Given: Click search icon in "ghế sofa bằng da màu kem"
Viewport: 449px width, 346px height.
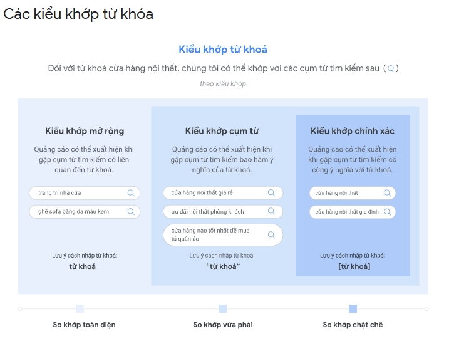Looking at the screenshot, I should coord(131,212).
